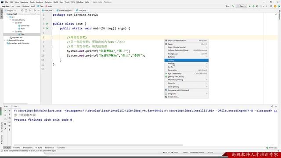Select Debug 'Test.main()' from context menu
Screen dimensions: 281x158
tap(186, 77)
